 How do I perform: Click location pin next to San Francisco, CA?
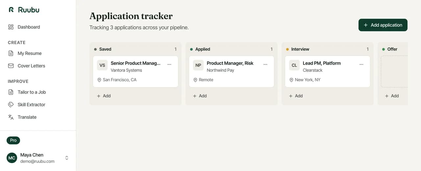click(99, 80)
